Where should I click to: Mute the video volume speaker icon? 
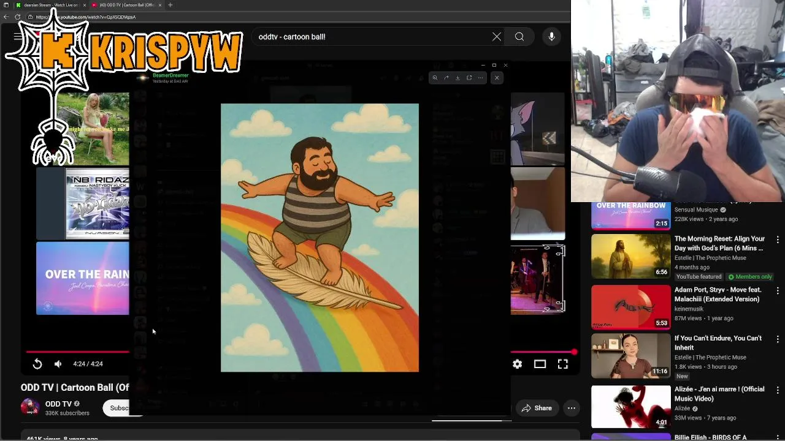[x=58, y=364]
